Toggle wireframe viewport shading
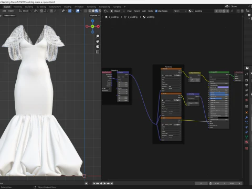 tap(90, 11)
